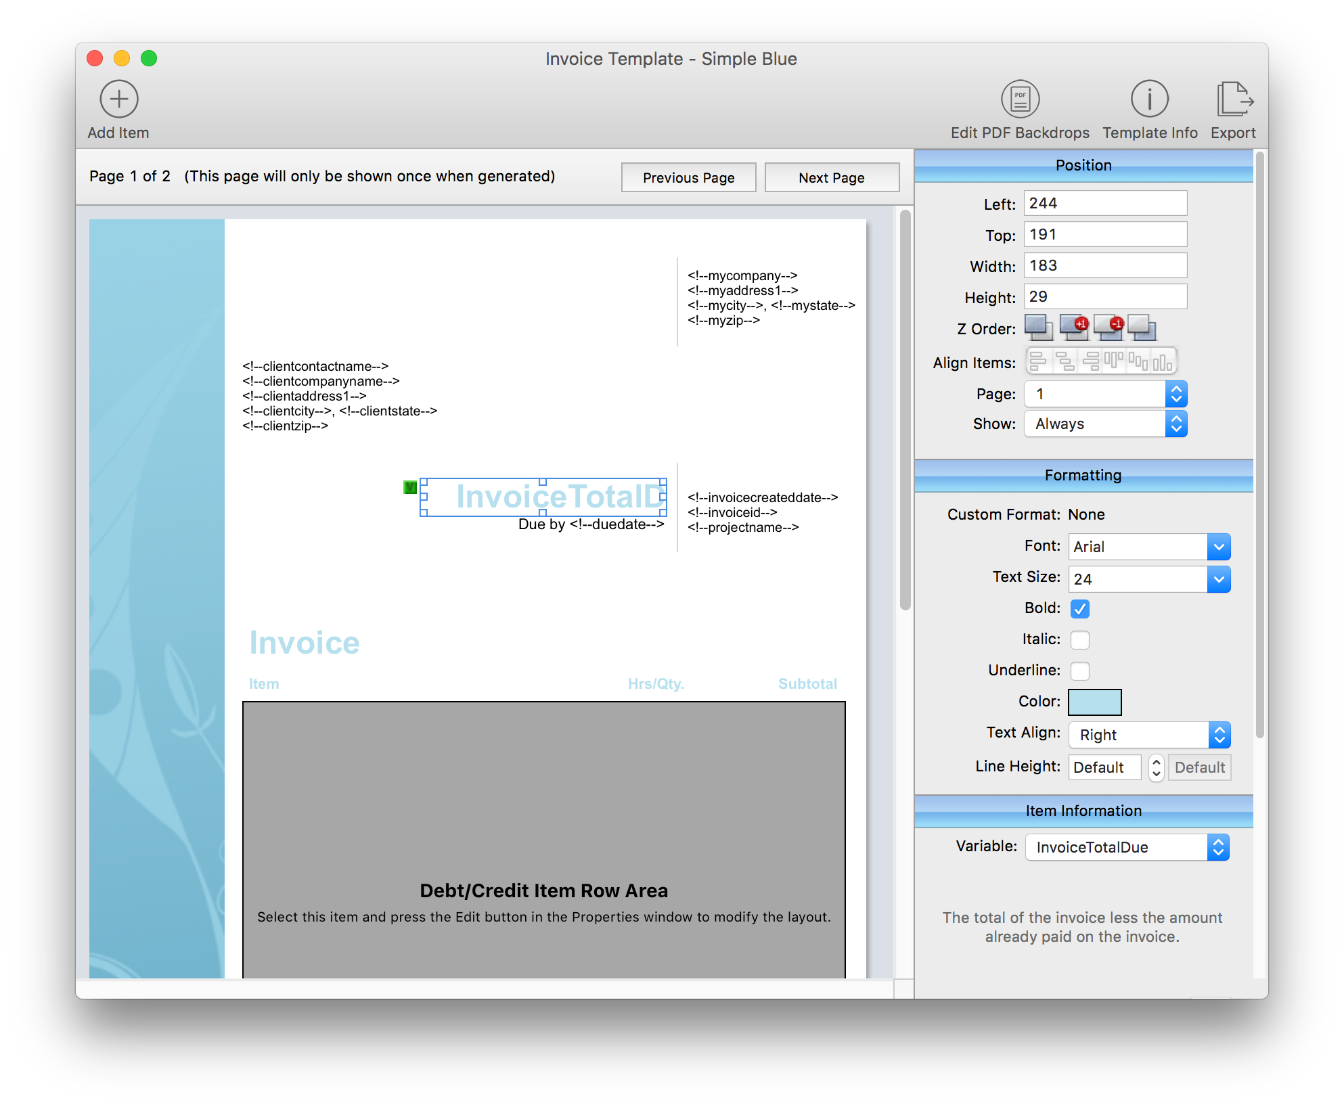Align items to top edges

(1113, 361)
